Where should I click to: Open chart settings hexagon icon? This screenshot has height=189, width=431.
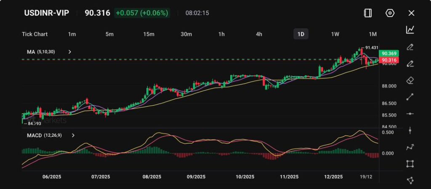(390, 13)
